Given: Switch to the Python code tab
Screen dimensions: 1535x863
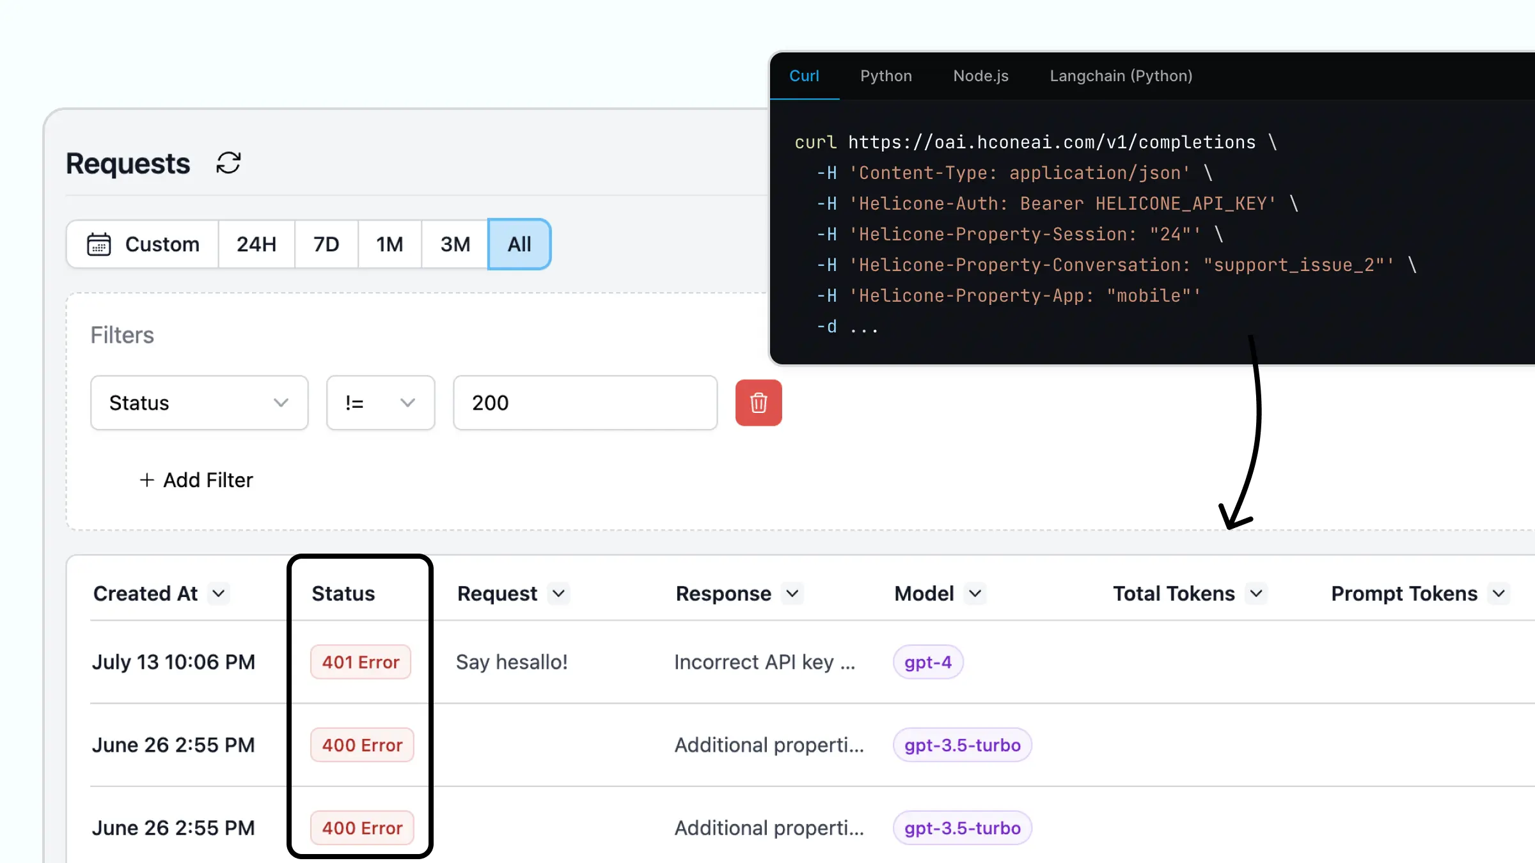Looking at the screenshot, I should 886,76.
